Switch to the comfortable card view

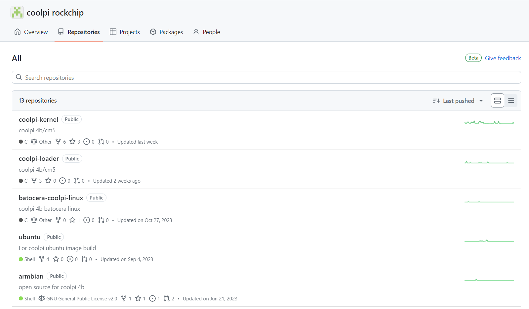coord(498,101)
